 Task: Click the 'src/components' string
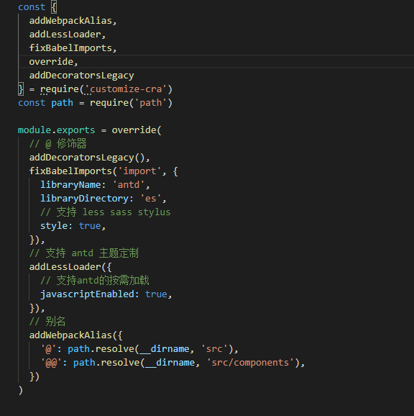[250, 363]
